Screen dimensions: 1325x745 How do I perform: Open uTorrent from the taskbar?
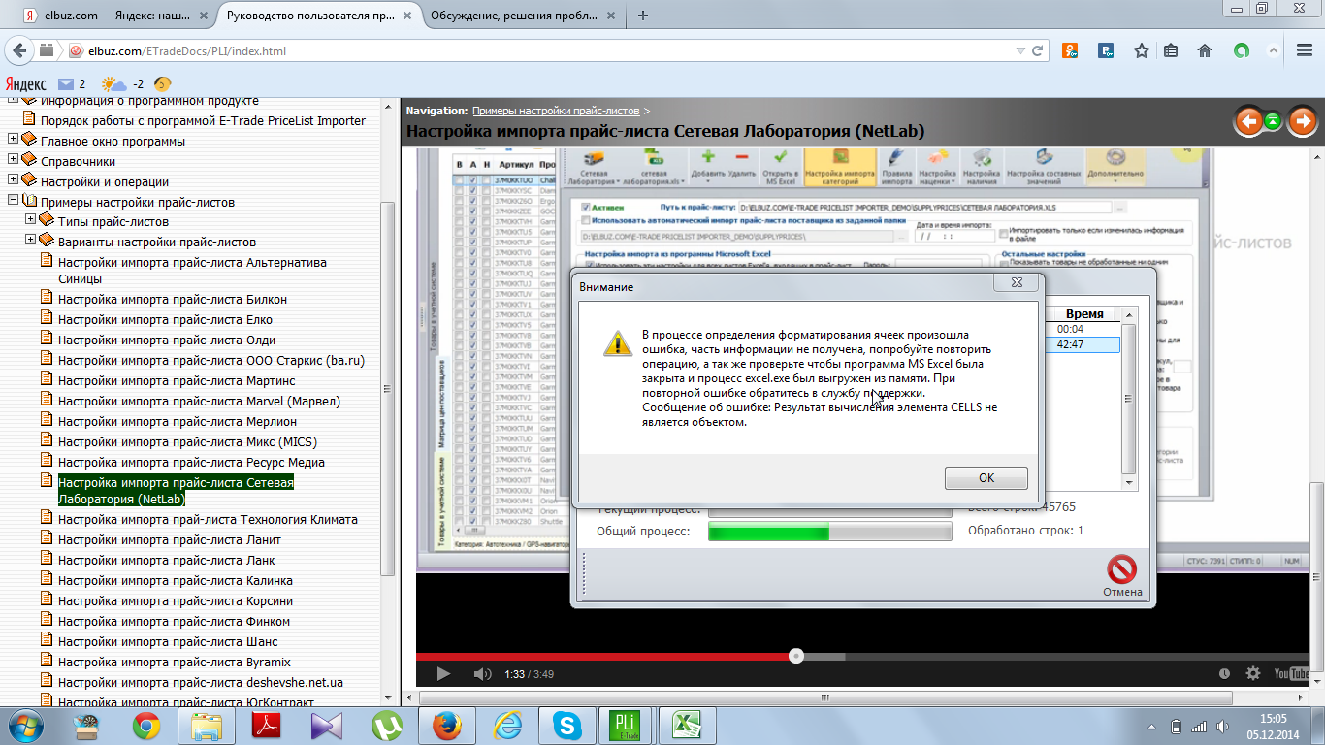click(x=389, y=725)
